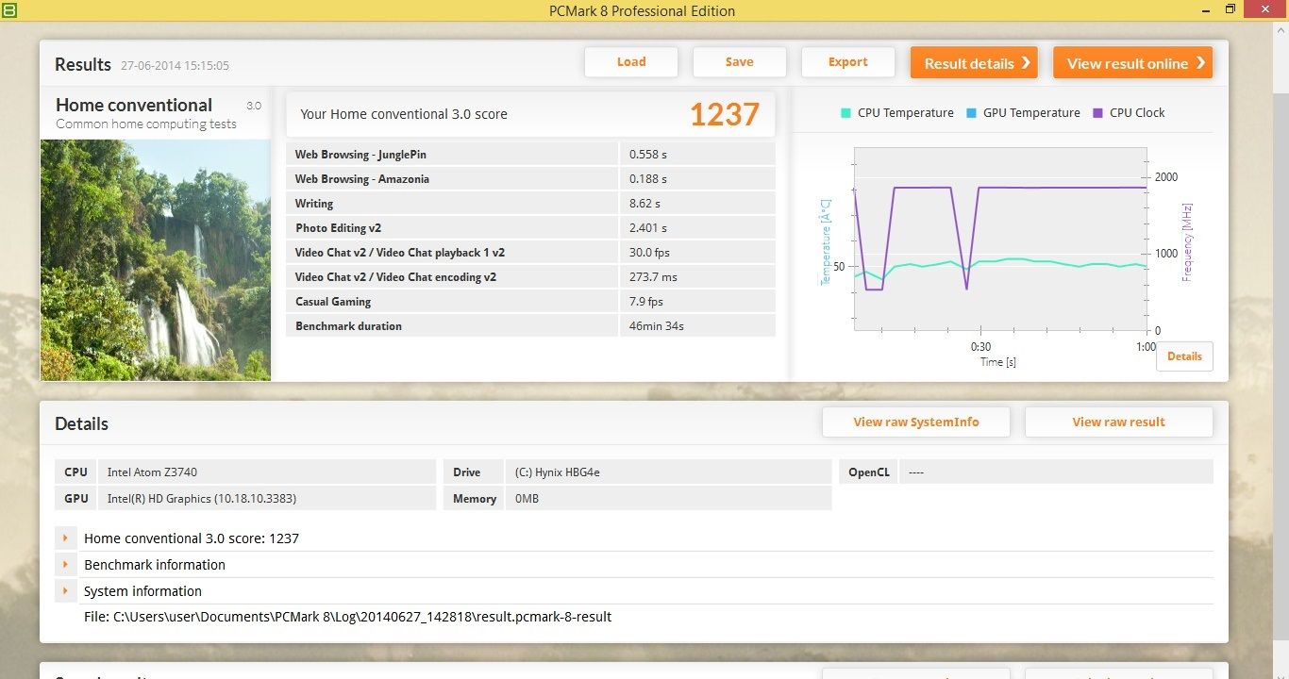Open Result details

[974, 63]
